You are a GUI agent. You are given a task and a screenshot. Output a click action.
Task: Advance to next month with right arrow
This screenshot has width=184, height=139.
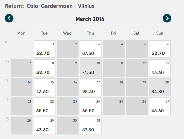tap(167, 18)
